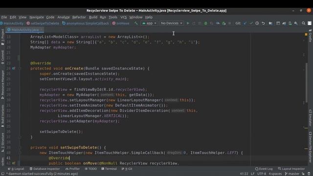Viewport: 313px width, 176px height.
Task: Open the AVD Manager device icon
Action: click(x=290, y=23)
